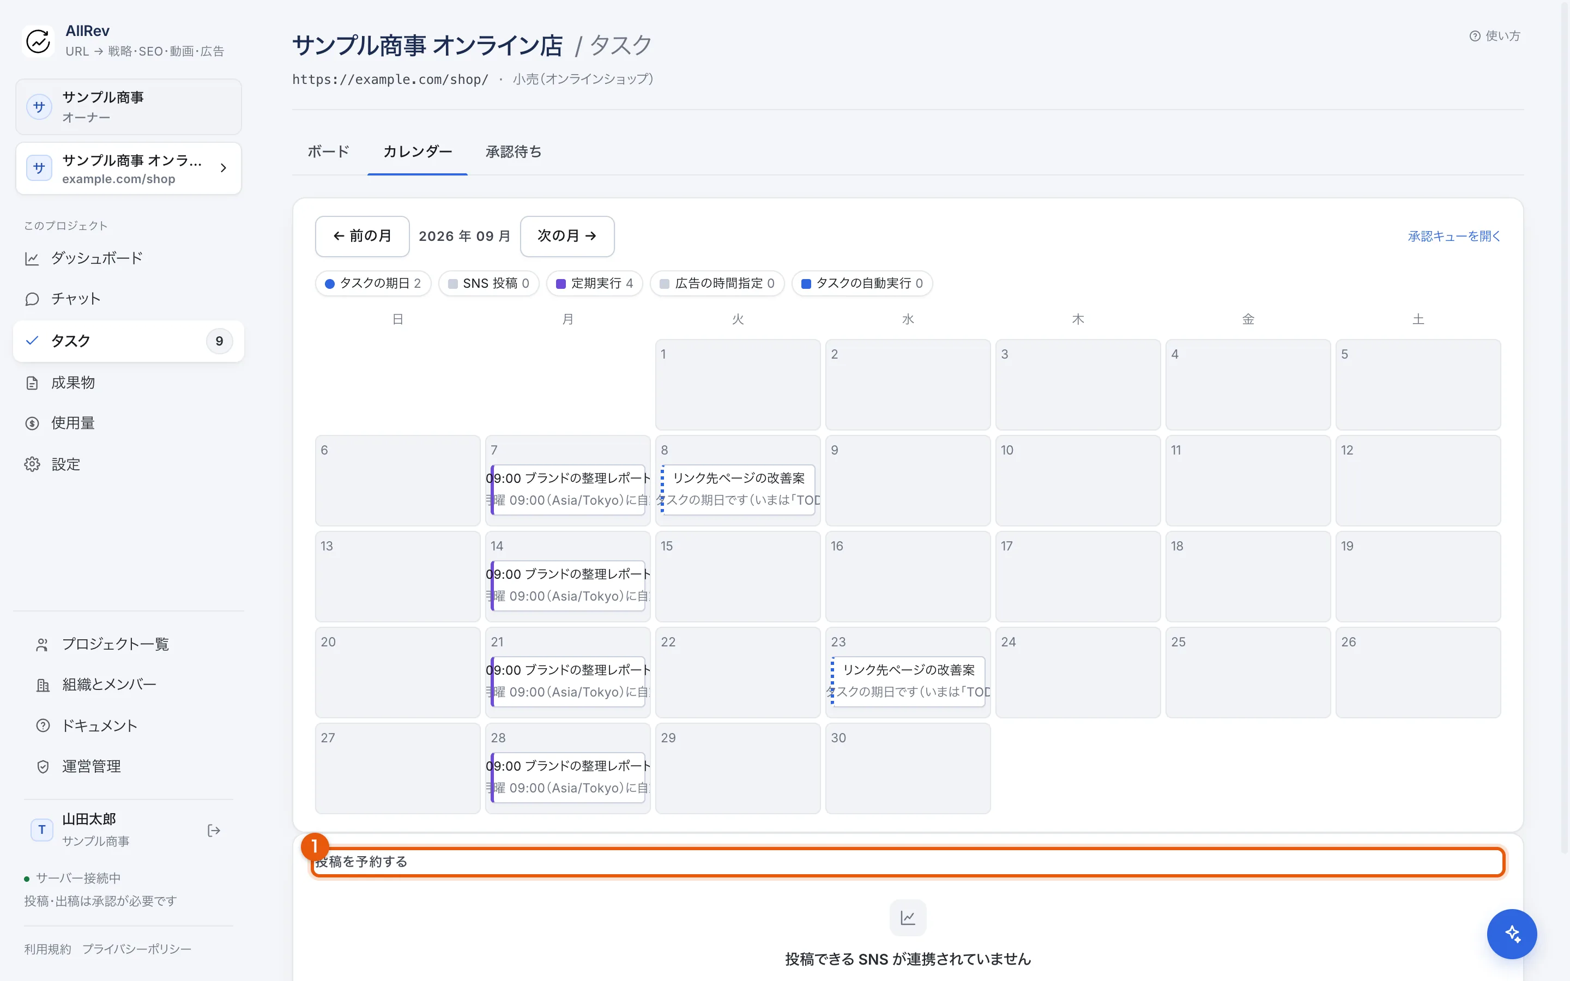The height and width of the screenshot is (981, 1570).
Task: Expand the サンプル商事 オンラ... project switcher chevron
Action: pyautogui.click(x=223, y=168)
